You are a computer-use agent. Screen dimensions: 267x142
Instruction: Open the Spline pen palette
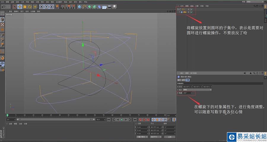click(85, 7)
